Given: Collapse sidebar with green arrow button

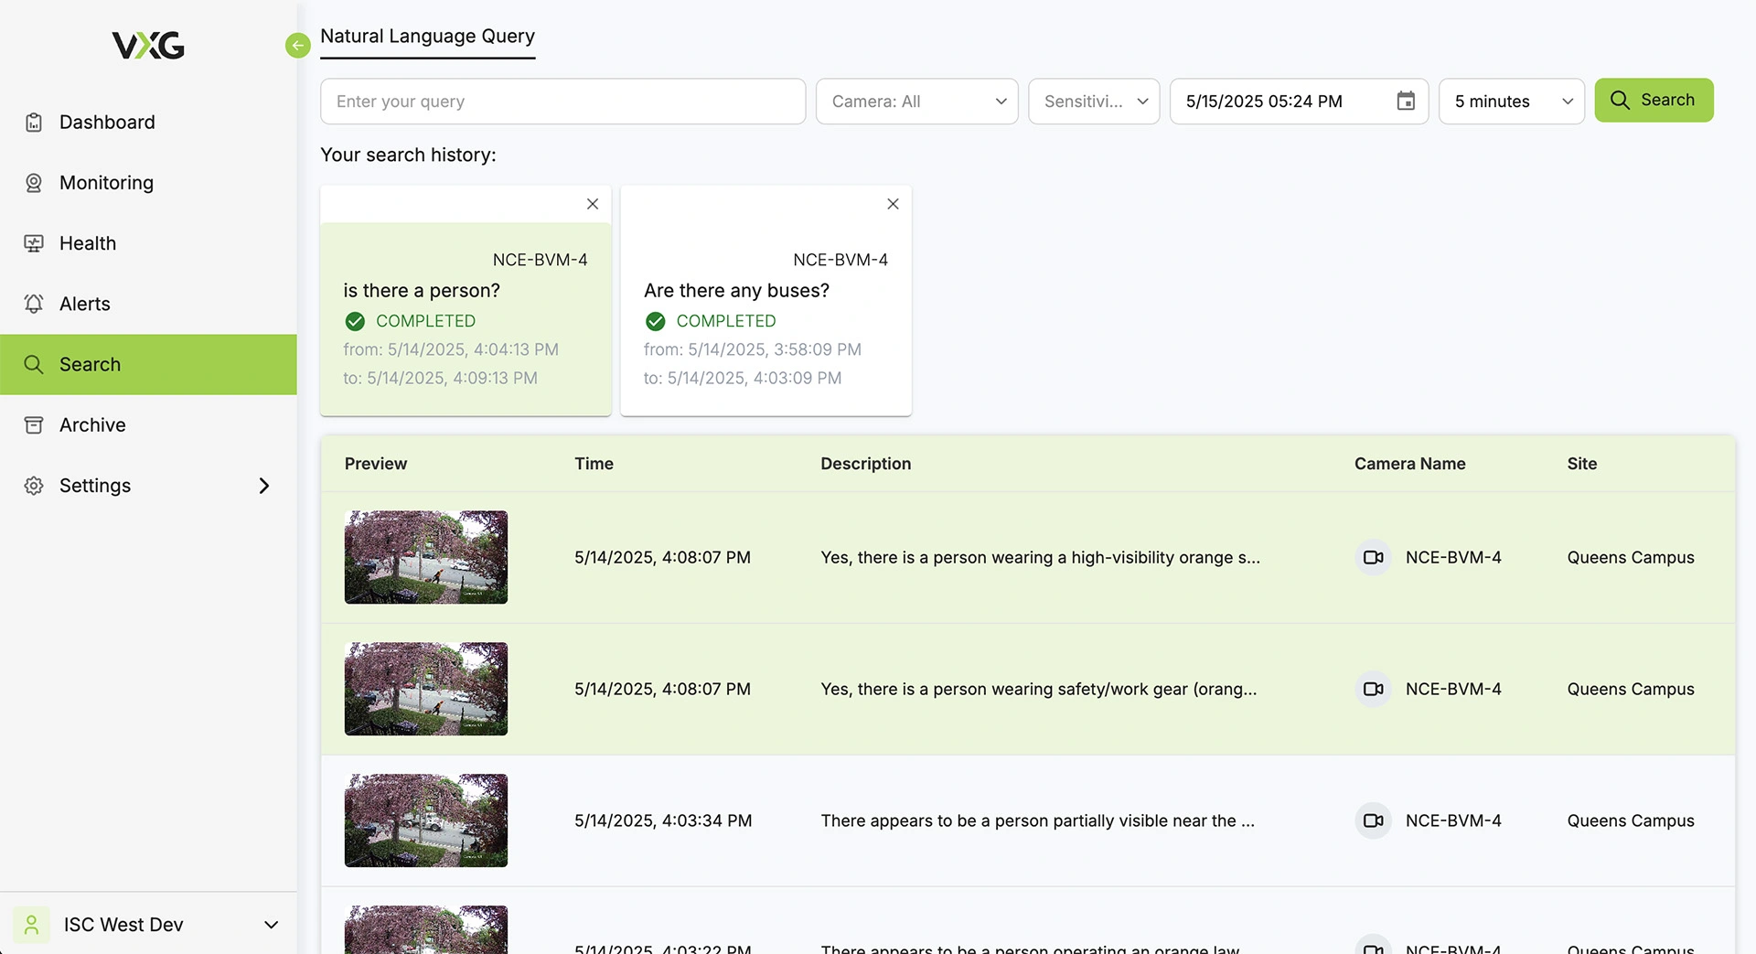Looking at the screenshot, I should [x=297, y=45].
